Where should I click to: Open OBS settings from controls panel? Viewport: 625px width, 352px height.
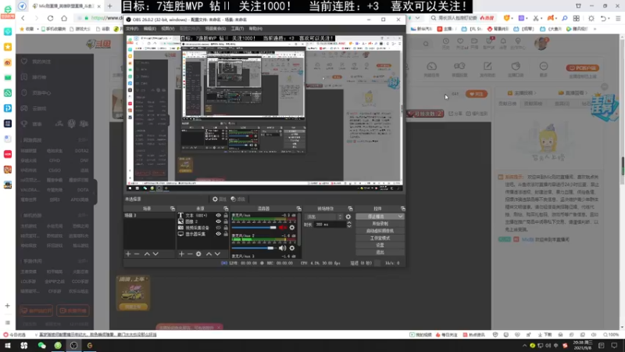(x=380, y=245)
